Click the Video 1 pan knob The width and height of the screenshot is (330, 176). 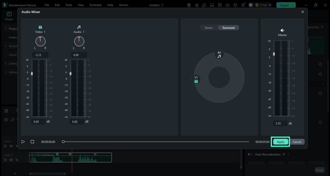[x=40, y=41]
